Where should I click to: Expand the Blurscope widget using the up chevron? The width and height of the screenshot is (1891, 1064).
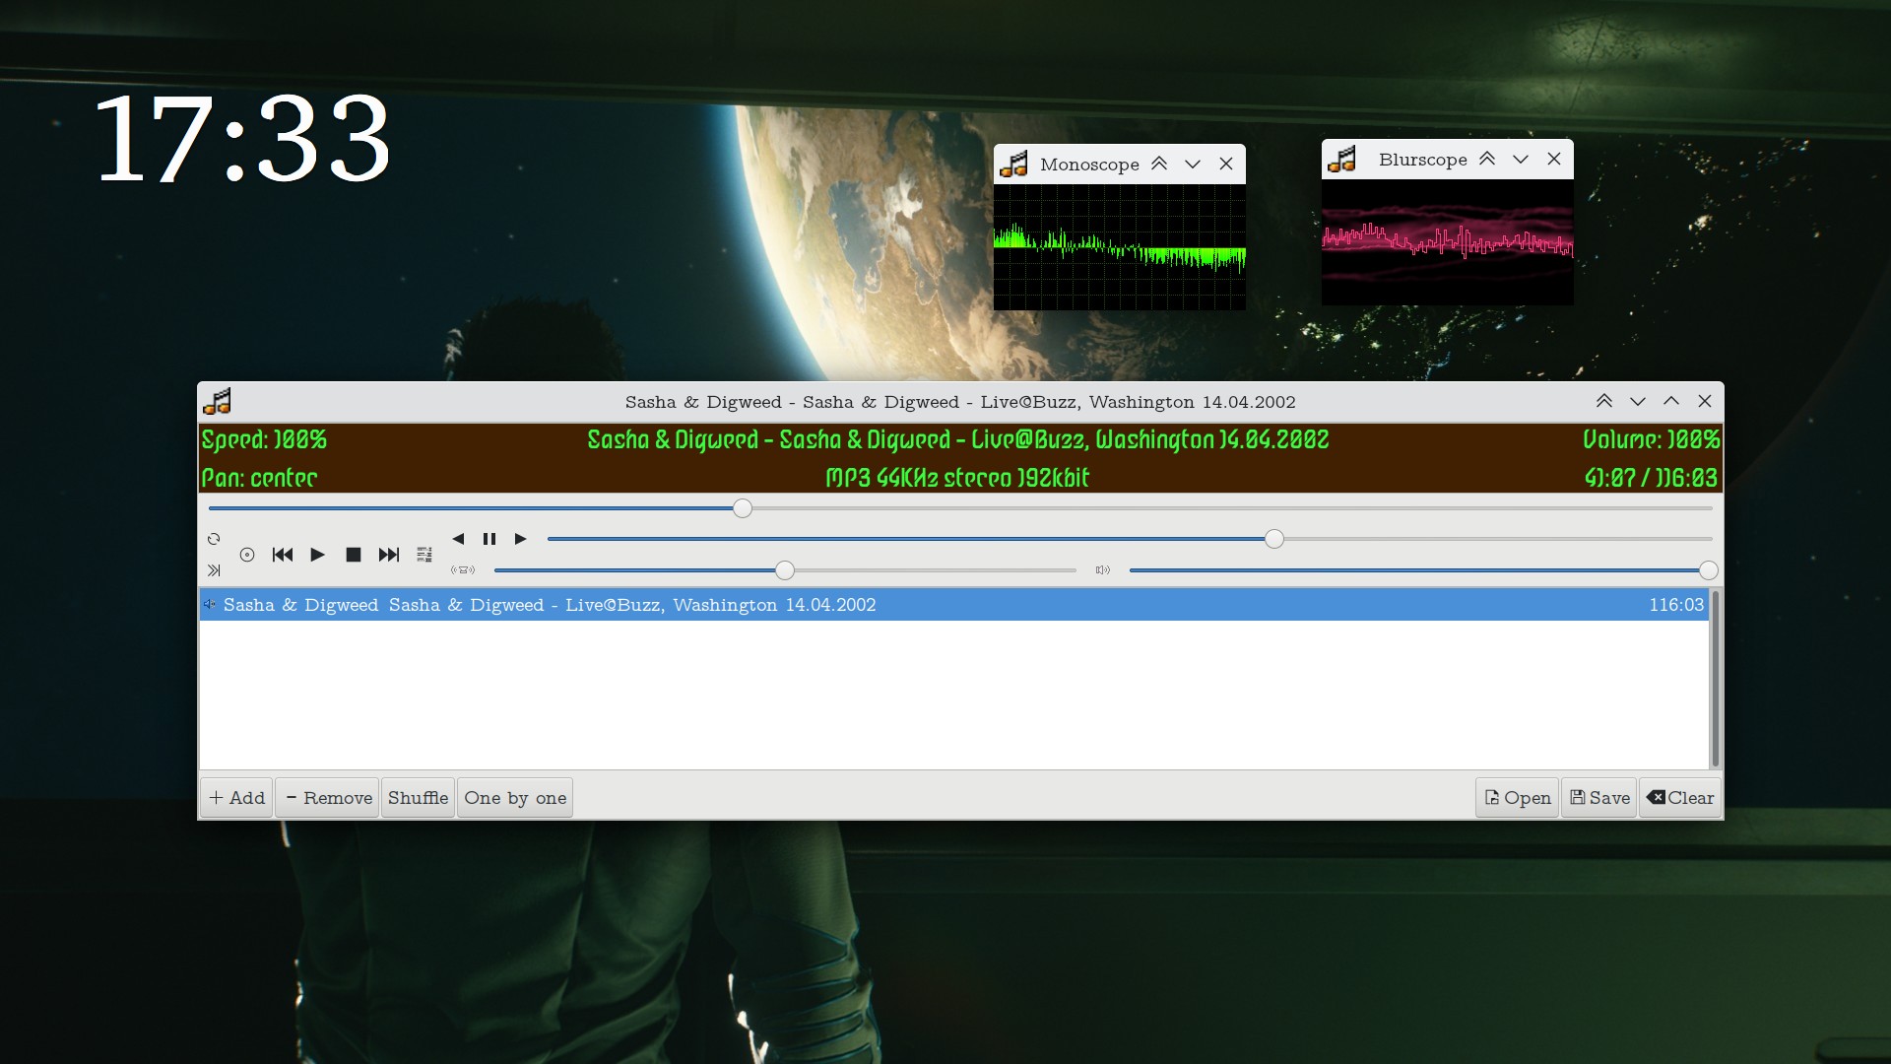(1487, 159)
